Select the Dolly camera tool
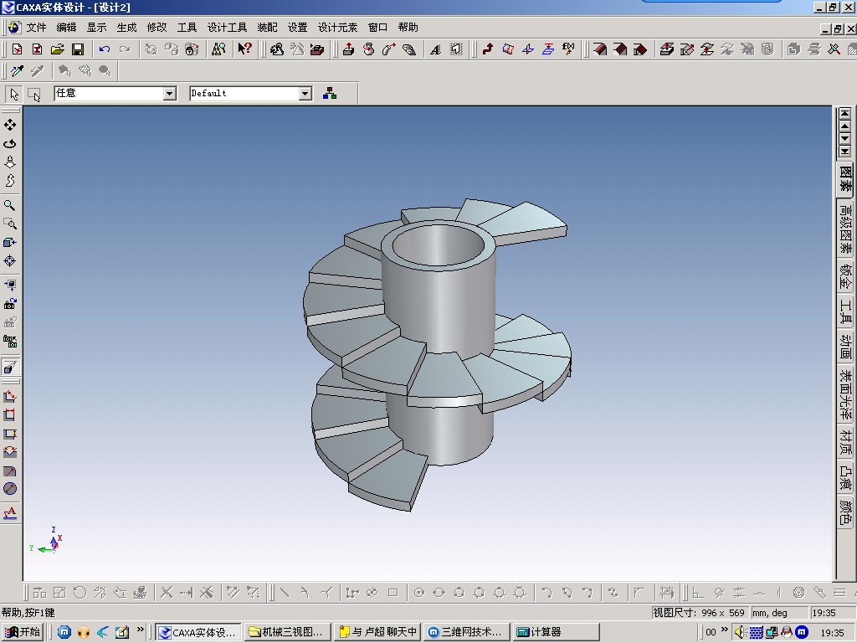The width and height of the screenshot is (857, 643). (10, 162)
